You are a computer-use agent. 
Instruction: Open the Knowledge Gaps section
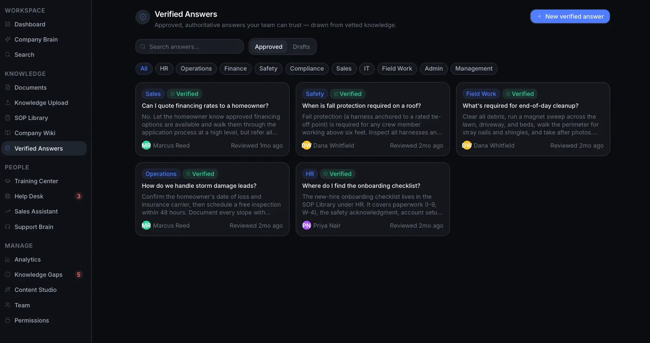coord(44,275)
